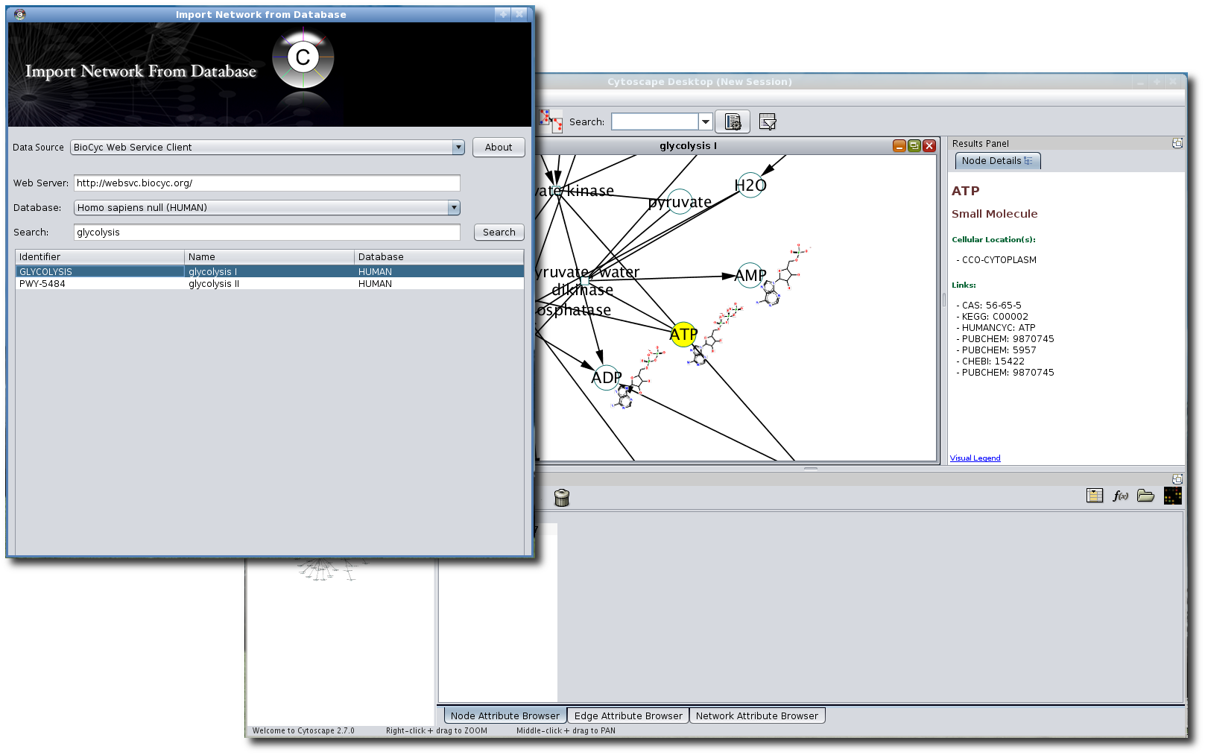This screenshot has width=1205, height=755.
Task: Float the attribute browser panel
Action: tap(1177, 479)
